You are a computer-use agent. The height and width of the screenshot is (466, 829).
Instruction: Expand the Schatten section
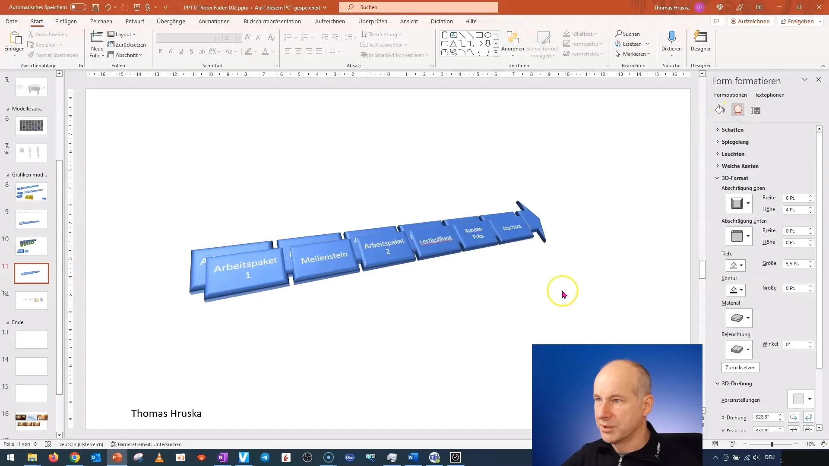733,129
